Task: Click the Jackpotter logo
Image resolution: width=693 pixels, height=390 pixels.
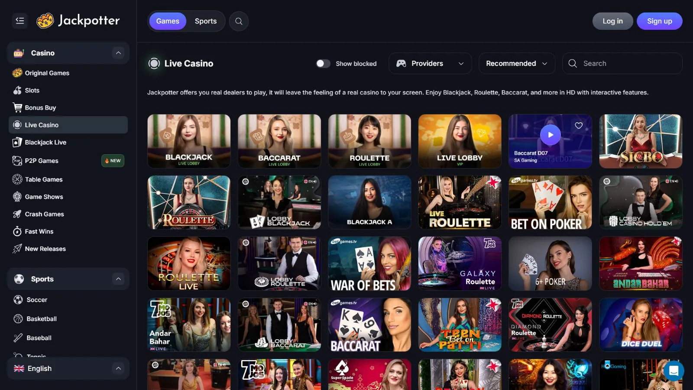Action: click(x=78, y=20)
